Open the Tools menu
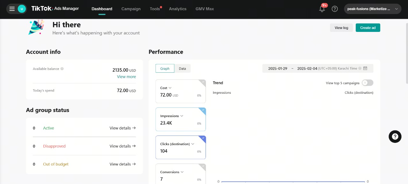The width and height of the screenshot is (408, 184). [155, 9]
